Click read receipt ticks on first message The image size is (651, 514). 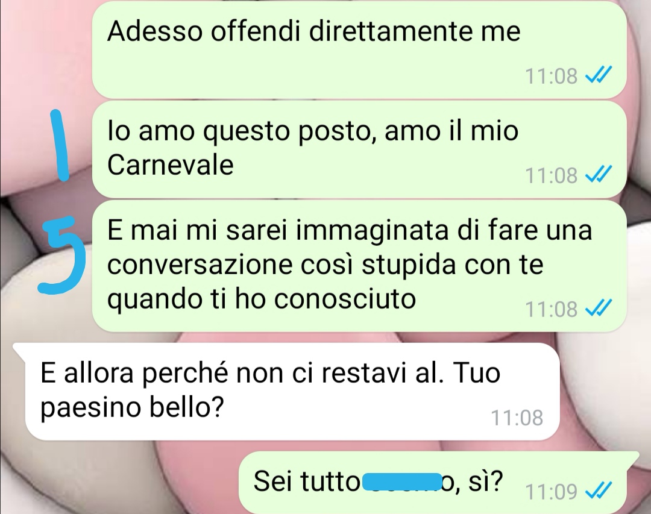point(599,75)
